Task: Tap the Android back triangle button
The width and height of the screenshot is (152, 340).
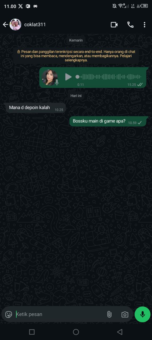Action: (120, 332)
